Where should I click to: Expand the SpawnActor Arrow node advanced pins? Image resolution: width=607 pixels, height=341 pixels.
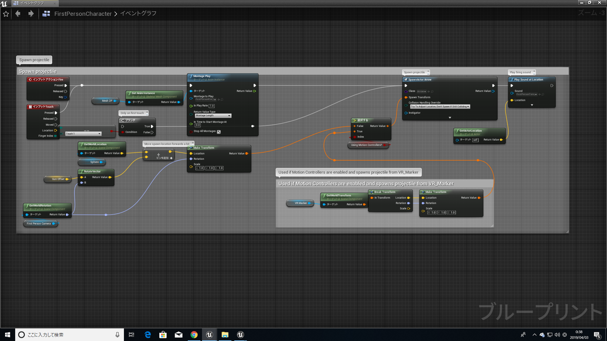pyautogui.click(x=449, y=118)
